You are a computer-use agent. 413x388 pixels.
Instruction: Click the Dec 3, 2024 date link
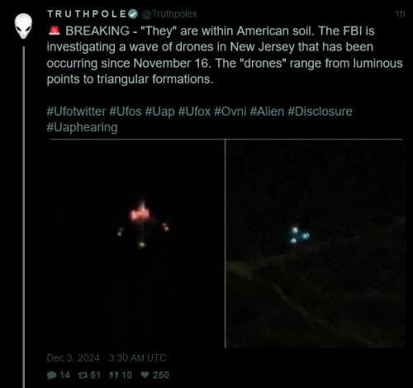(73, 358)
